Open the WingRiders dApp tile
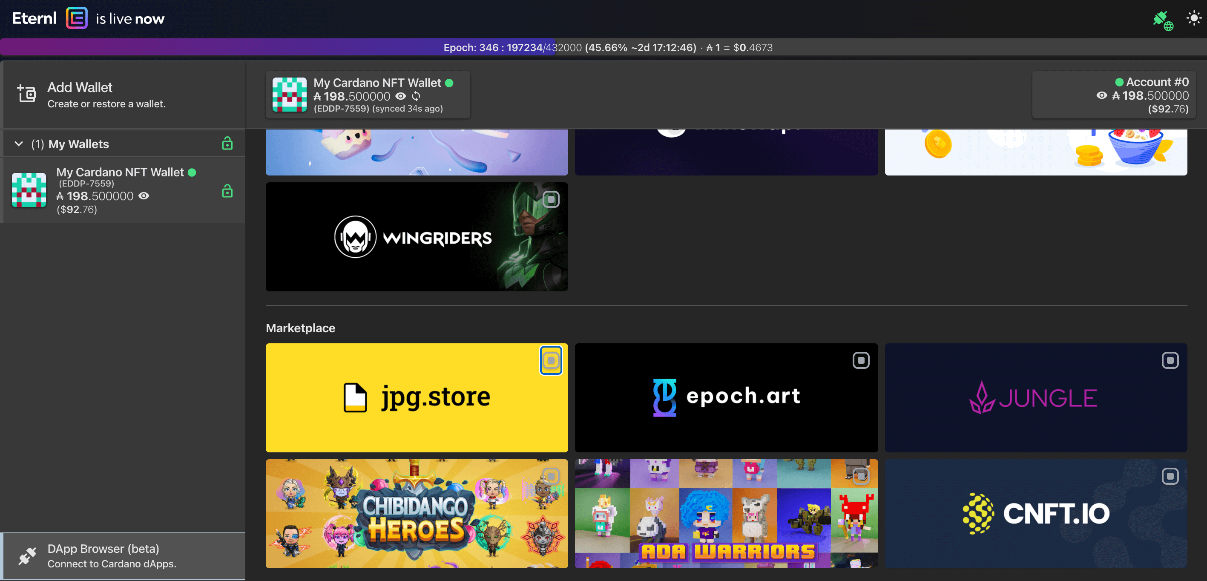1207x581 pixels. pyautogui.click(x=417, y=237)
